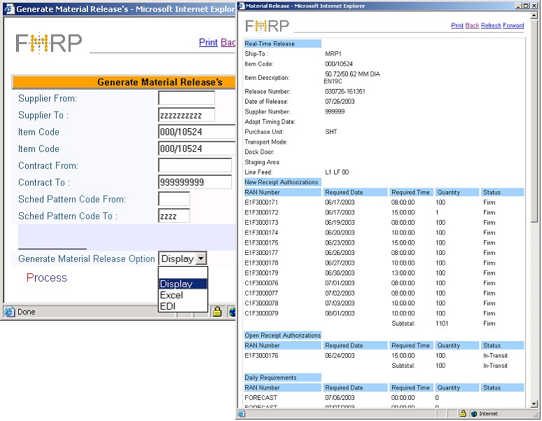Screen dimensions: 542x421
Task: Click Purchase Unit value SHT
Action: click(331, 132)
